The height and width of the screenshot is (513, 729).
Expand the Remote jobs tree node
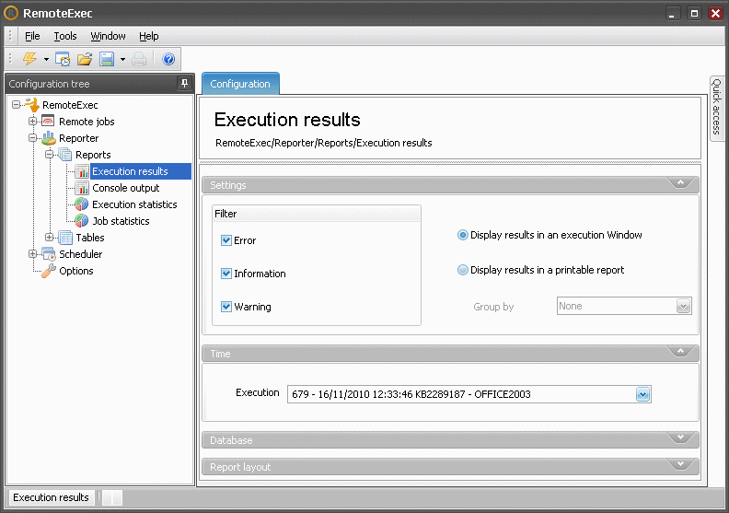click(x=32, y=121)
